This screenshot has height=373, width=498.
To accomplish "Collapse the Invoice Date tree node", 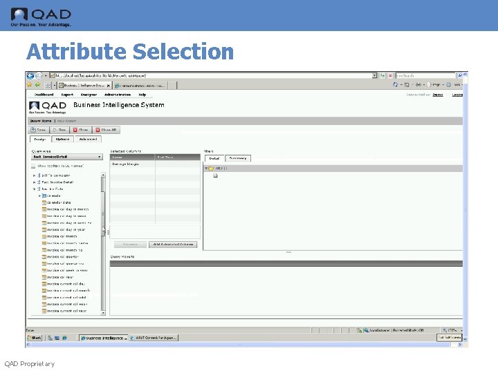I will point(34,189).
